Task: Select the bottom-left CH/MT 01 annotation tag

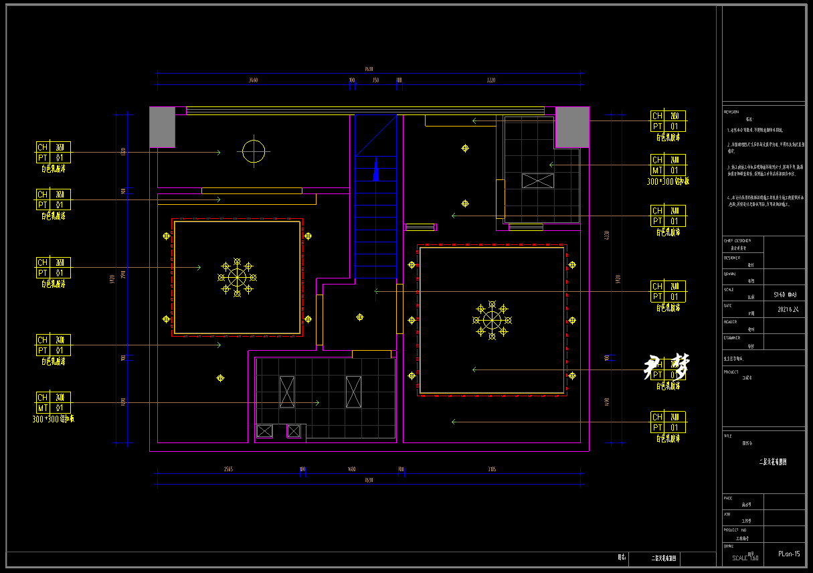Action: [x=53, y=402]
